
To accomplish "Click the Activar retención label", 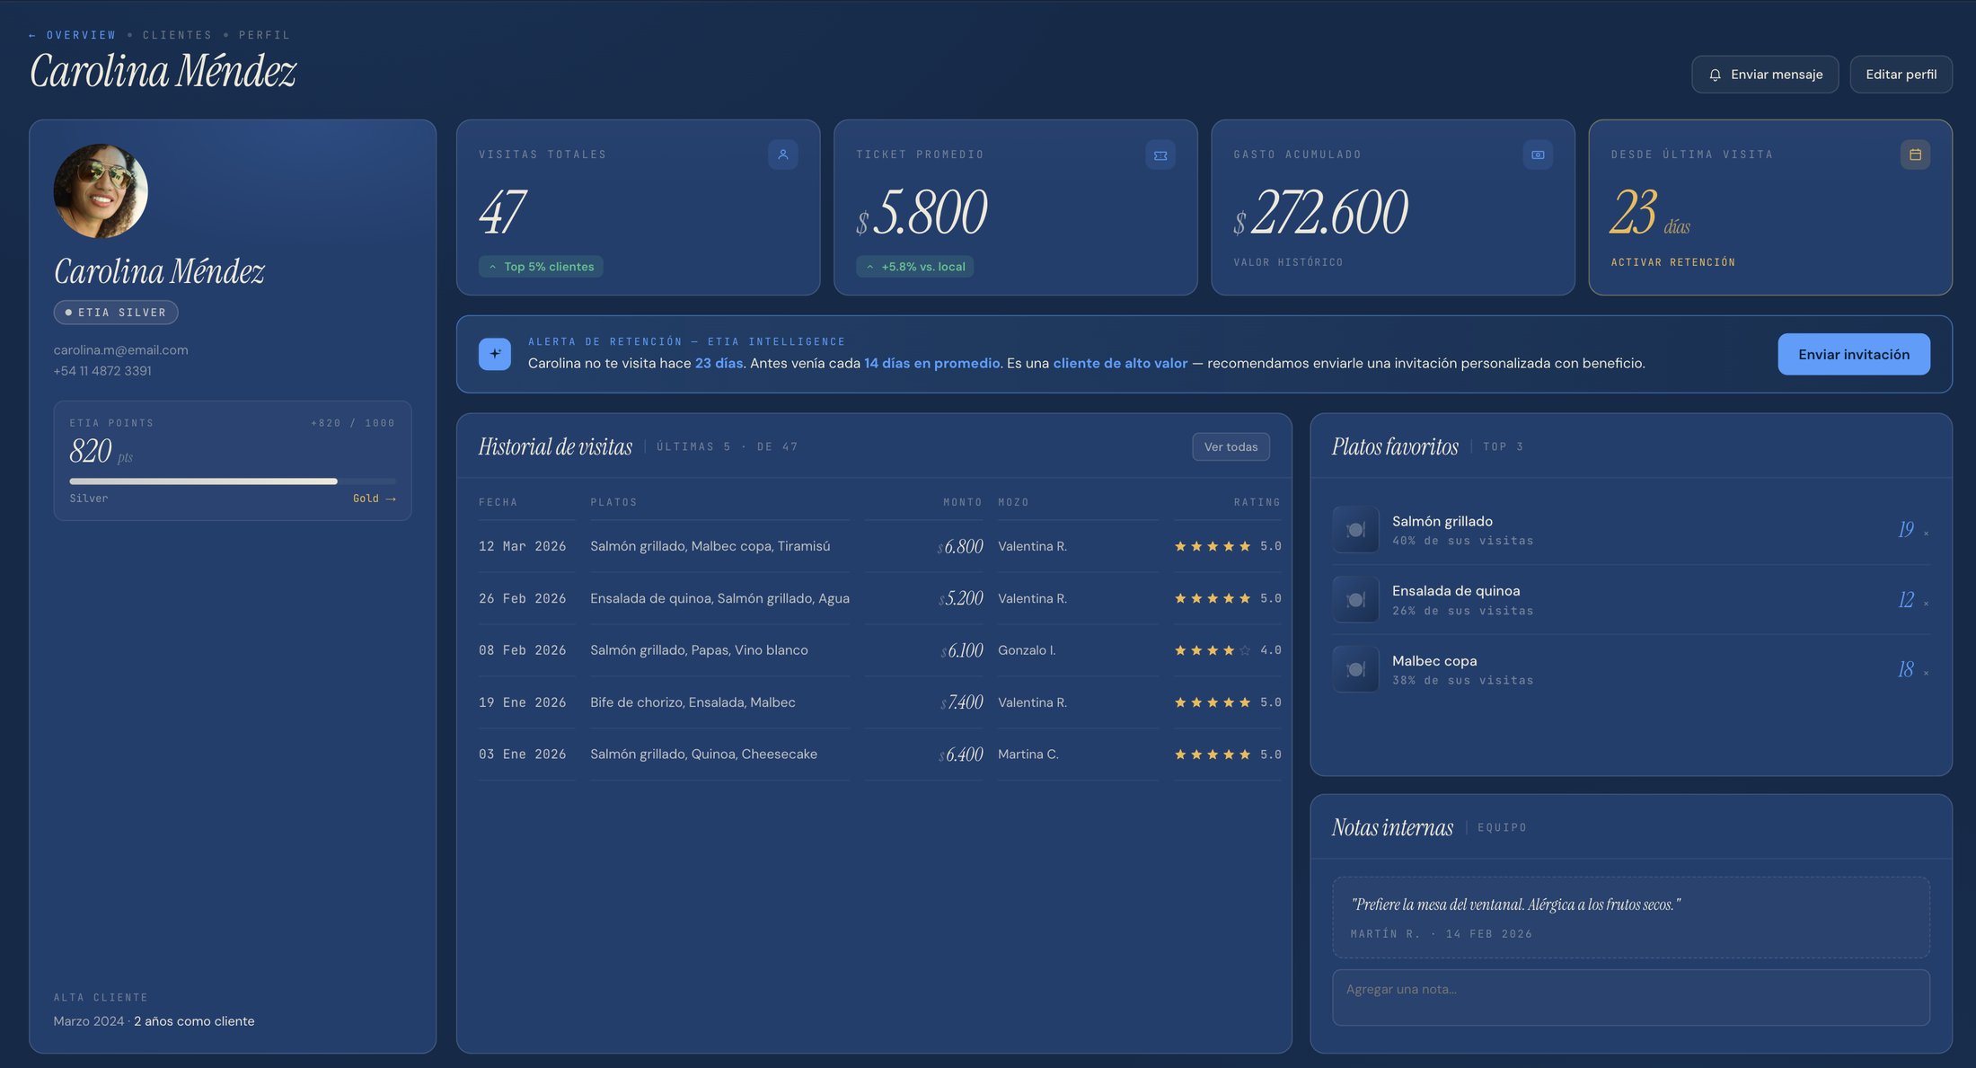I will [1672, 262].
